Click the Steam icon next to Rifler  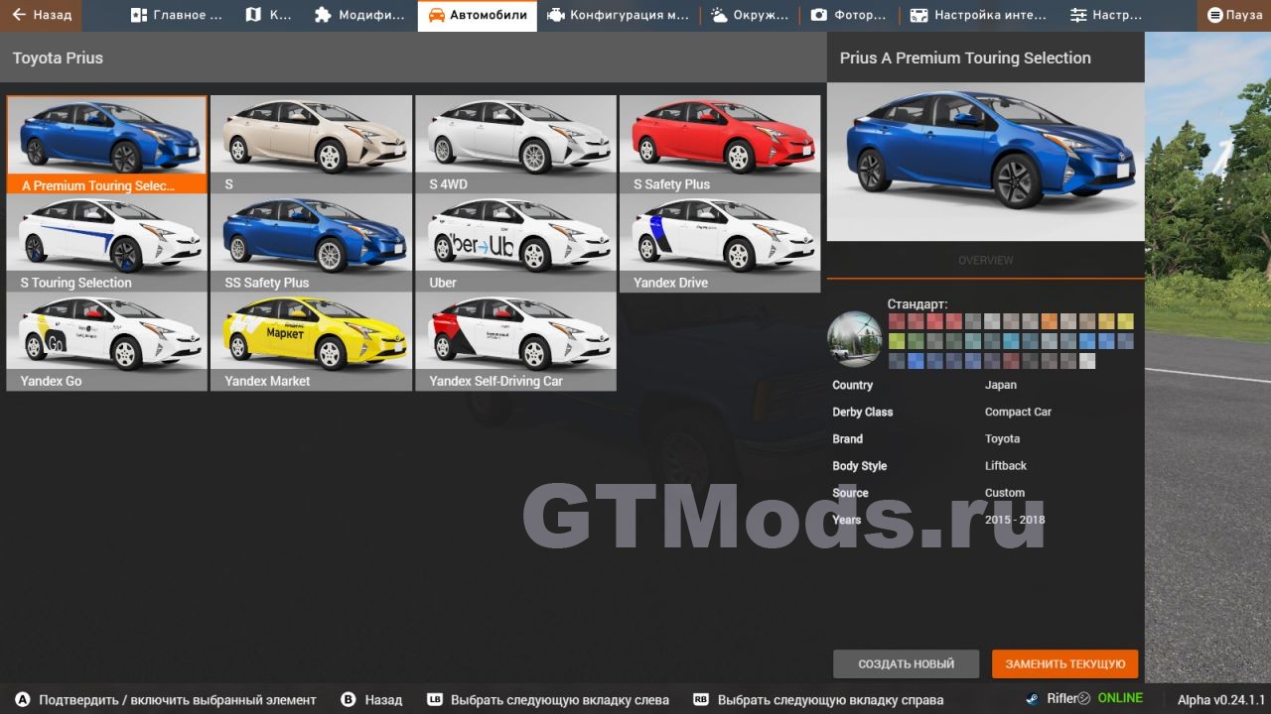tap(1033, 699)
